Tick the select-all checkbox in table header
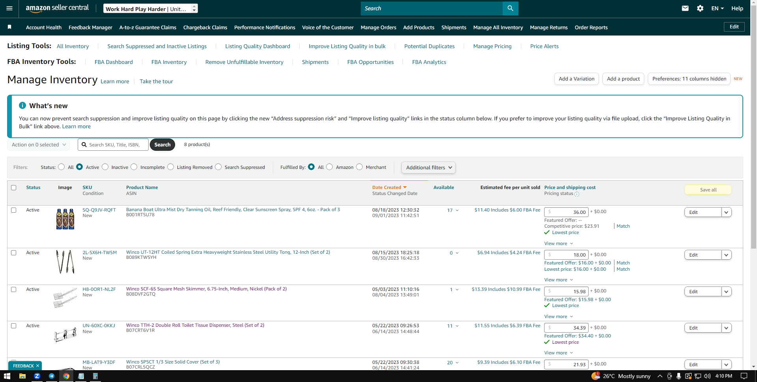 14,187
